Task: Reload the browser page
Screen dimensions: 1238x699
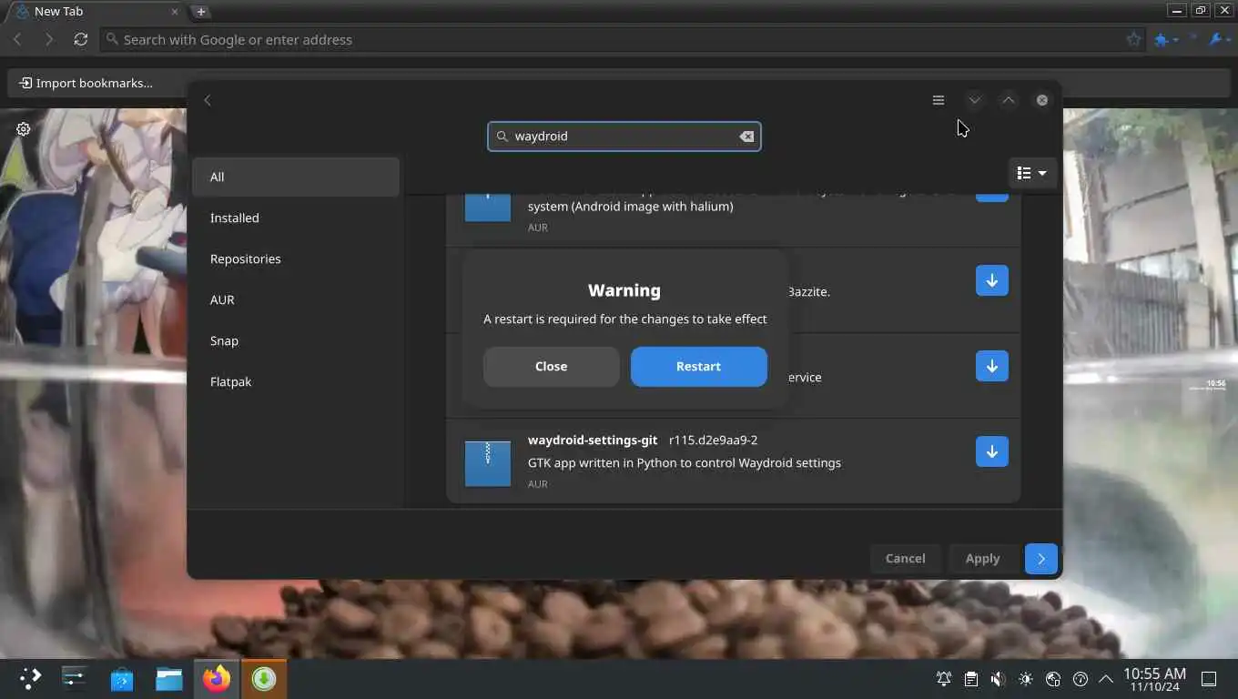Action: coord(81,39)
